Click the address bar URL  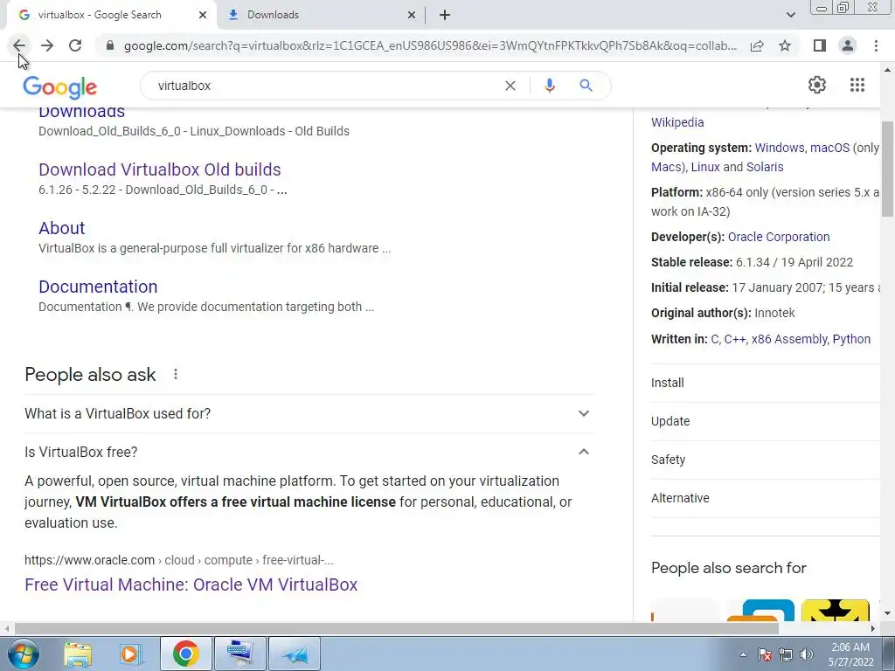coord(430,45)
